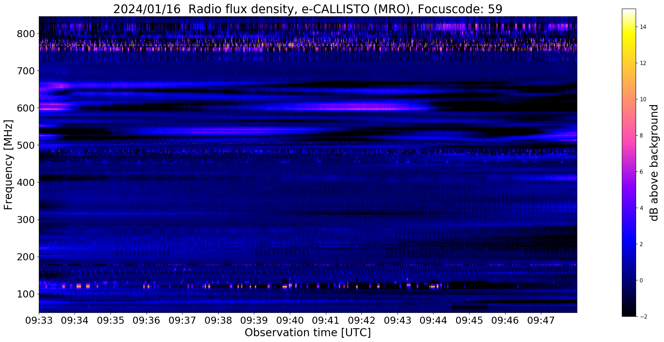The width and height of the screenshot is (664, 342).
Task: Click the 'Frequency [MHz]' axis label
Action: coord(9,165)
